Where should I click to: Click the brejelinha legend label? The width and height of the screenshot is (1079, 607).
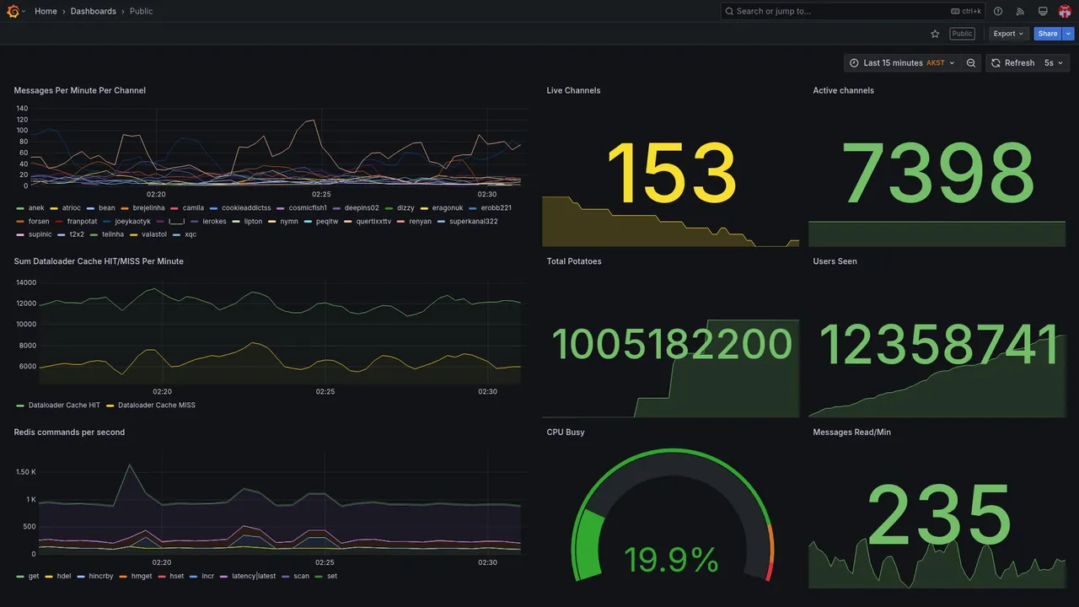click(151, 207)
